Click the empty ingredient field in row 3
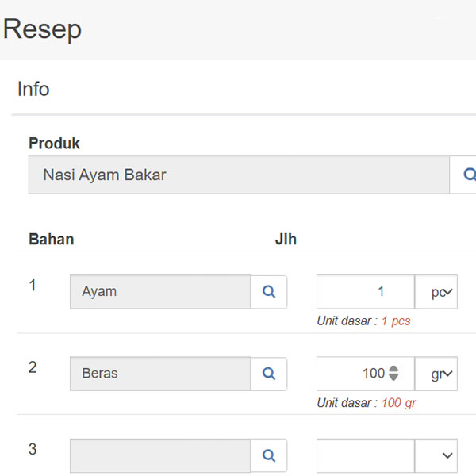Screen dimensions: 476x476 [160, 455]
